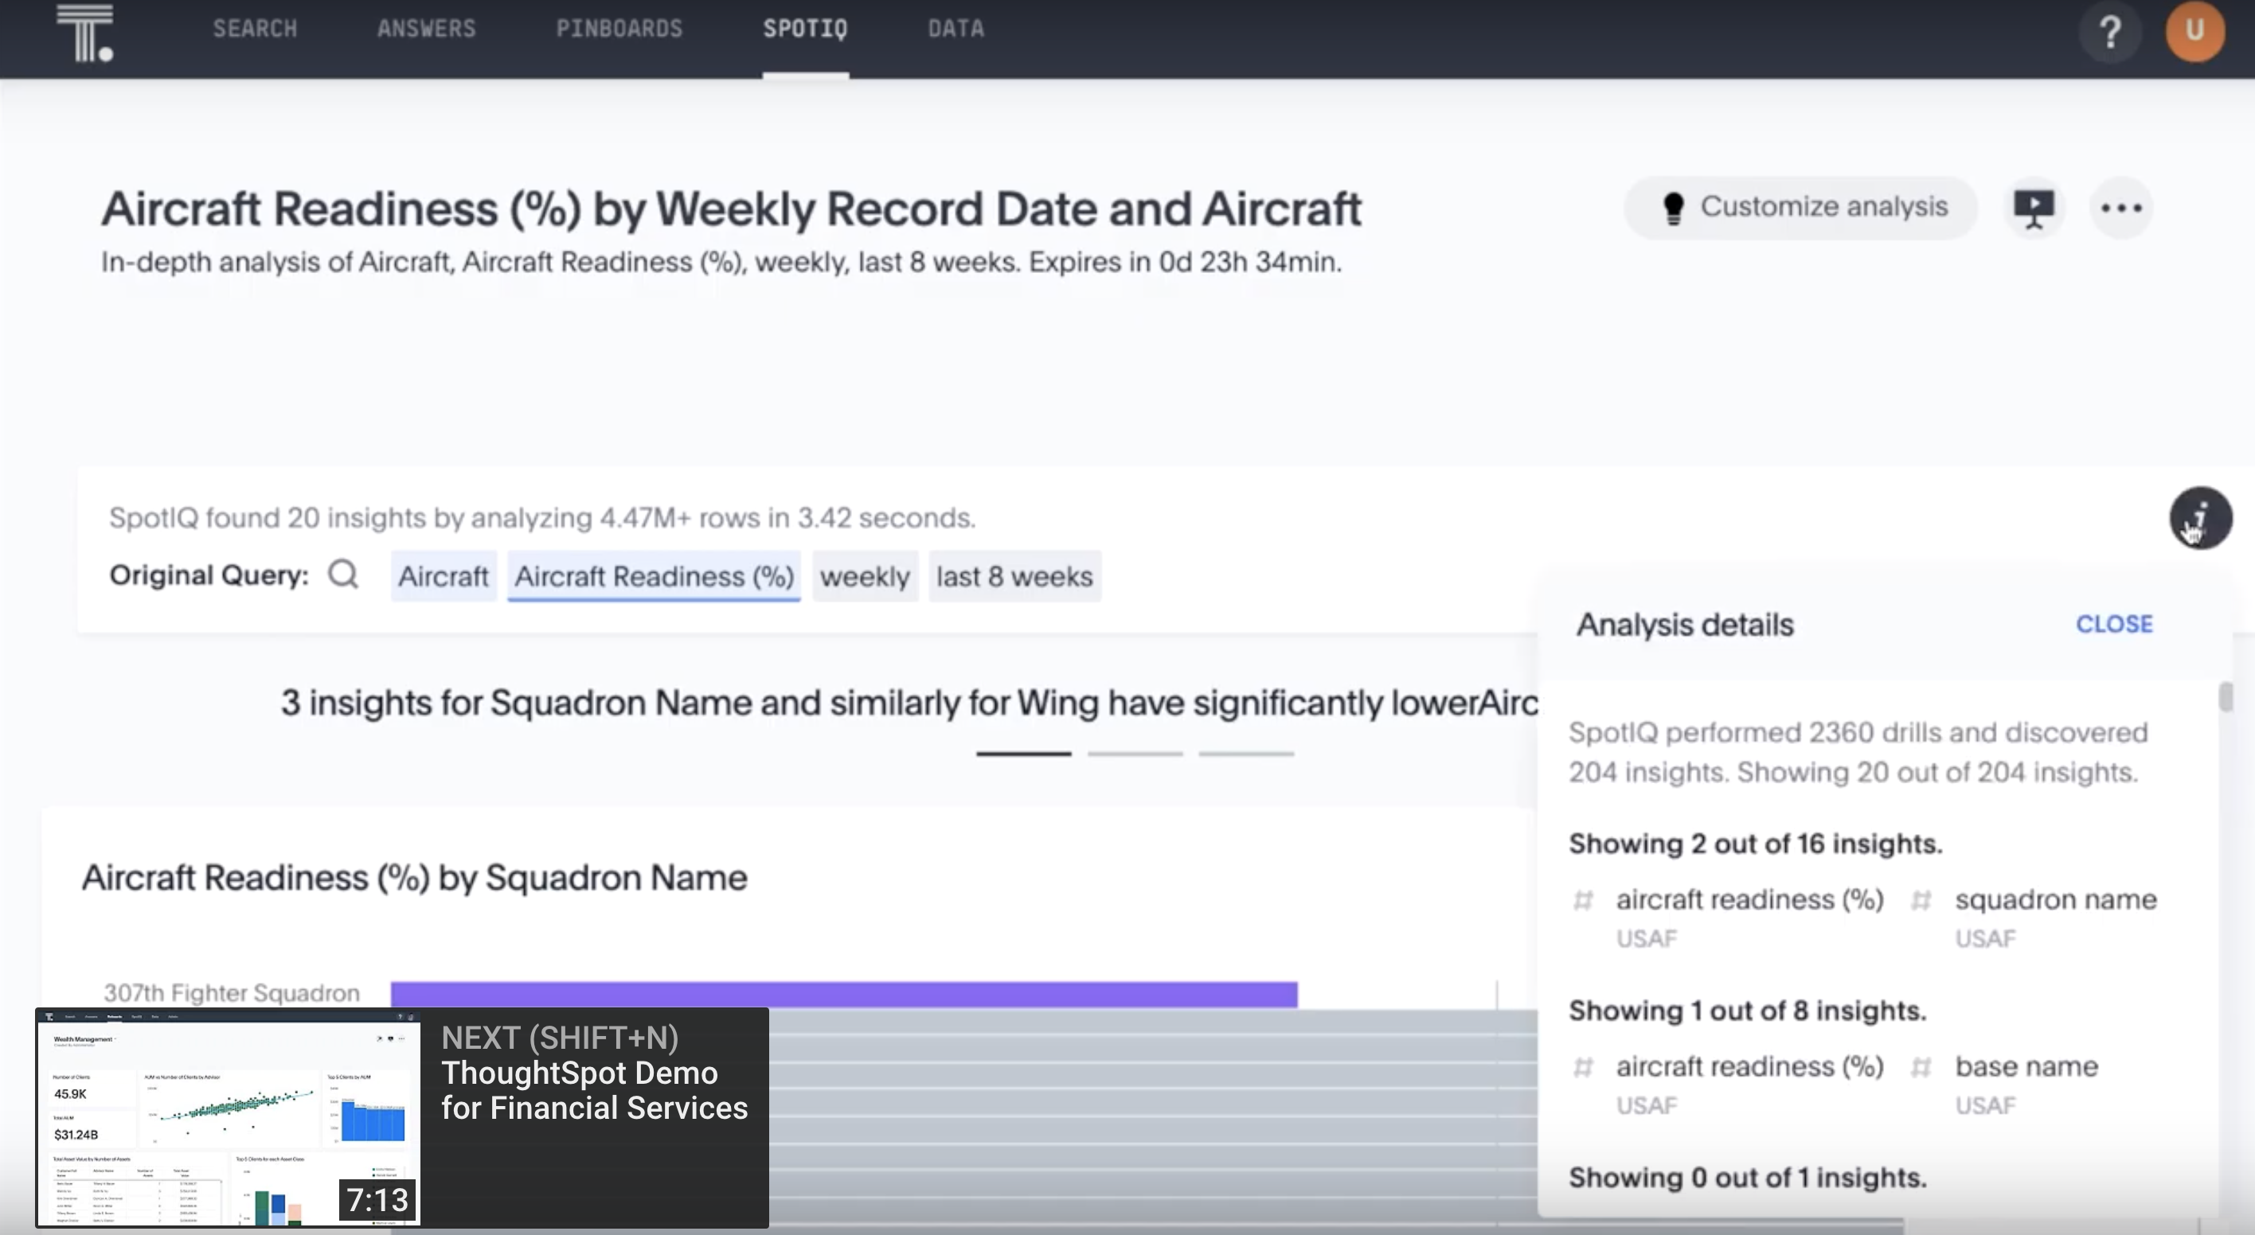
Task: Click the 307th Fighter Squadron purple bar
Action: pyautogui.click(x=843, y=994)
